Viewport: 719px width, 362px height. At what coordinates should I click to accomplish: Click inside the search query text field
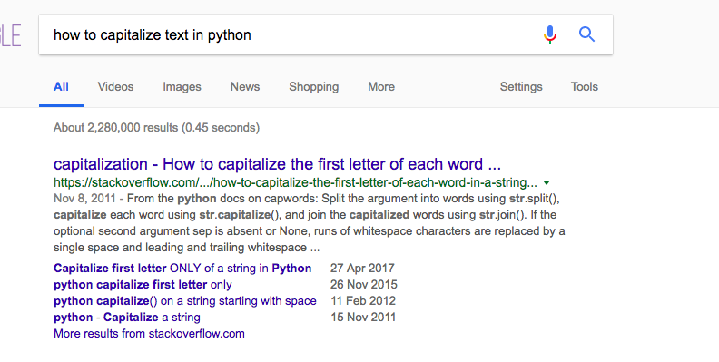[293, 34]
